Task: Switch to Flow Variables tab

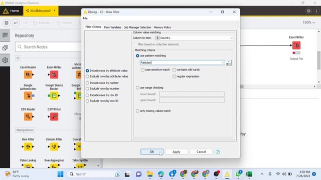Action: tap(112, 27)
